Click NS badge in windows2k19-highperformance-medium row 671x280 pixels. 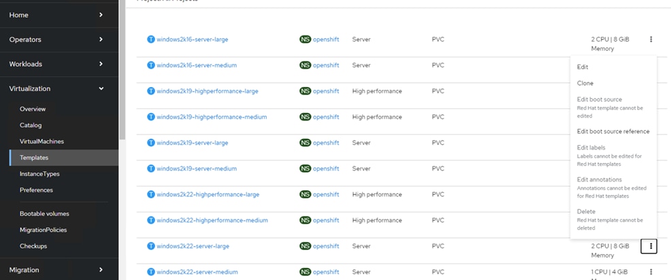306,117
